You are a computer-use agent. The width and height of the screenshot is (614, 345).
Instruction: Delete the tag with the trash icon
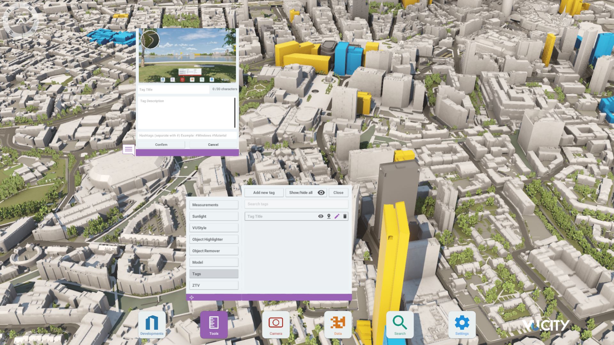[x=345, y=216]
